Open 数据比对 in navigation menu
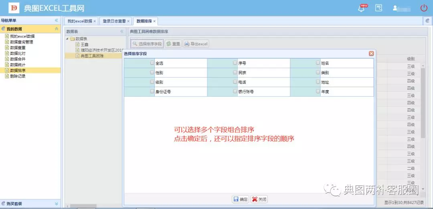 pos(18,53)
